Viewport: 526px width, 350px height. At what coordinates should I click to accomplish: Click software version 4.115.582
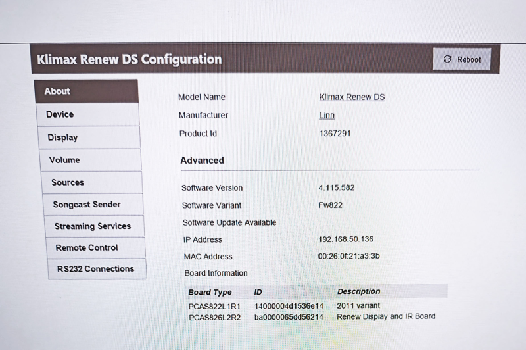337,187
